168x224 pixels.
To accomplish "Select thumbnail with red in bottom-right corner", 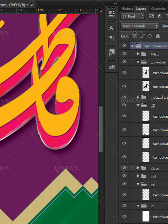I will [x=146, y=116].
